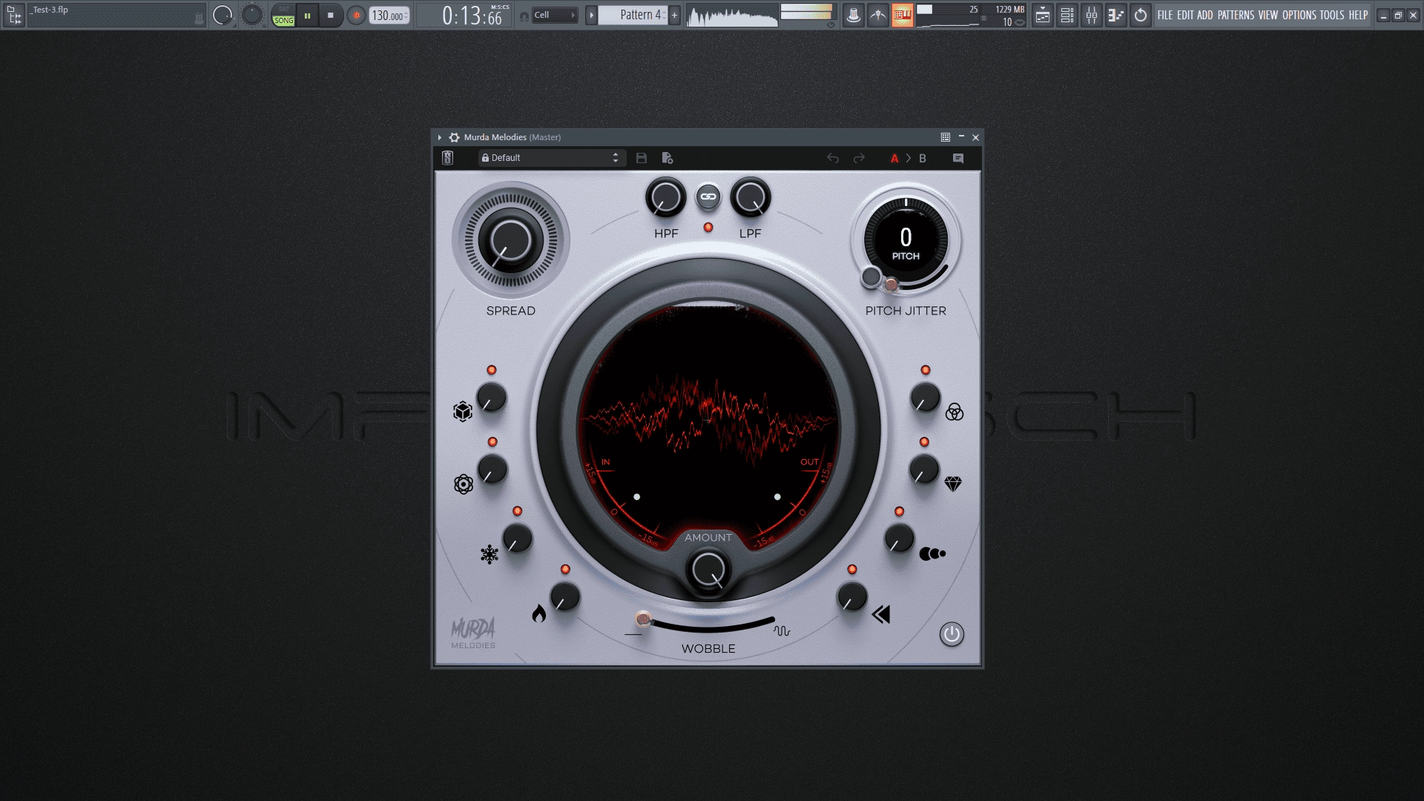Screen dimensions: 1424x801
Task: Switch the PAT/SONG mode toggle
Action: [283, 15]
